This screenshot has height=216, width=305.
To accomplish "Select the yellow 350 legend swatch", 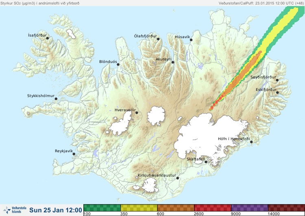I will [x=139, y=208].
